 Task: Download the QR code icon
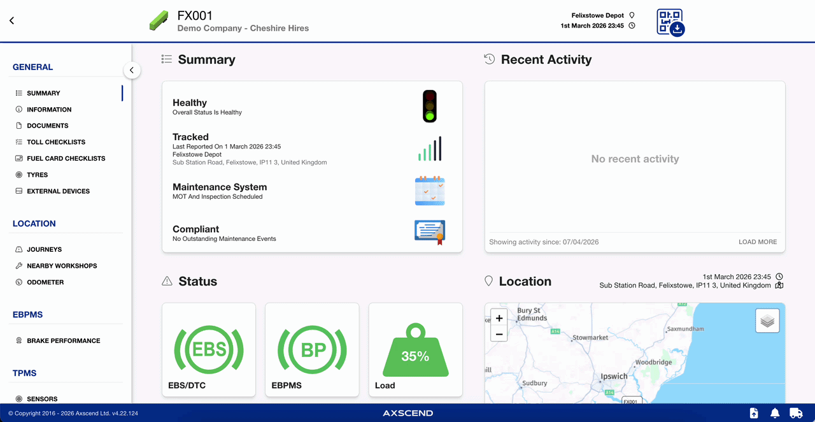(x=670, y=22)
